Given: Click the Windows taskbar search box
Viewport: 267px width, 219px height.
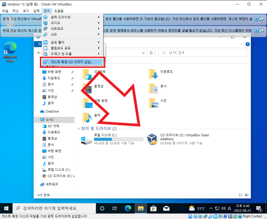Looking at the screenshot, I should pos(54,208).
